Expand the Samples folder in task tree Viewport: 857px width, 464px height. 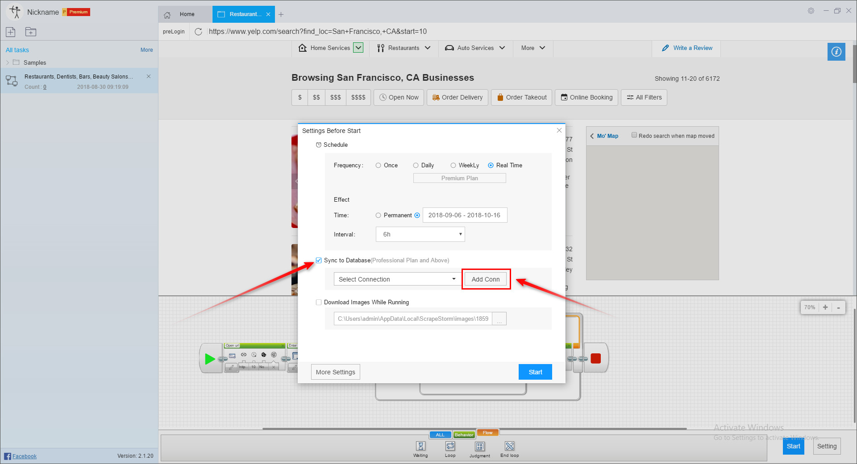(x=8, y=62)
